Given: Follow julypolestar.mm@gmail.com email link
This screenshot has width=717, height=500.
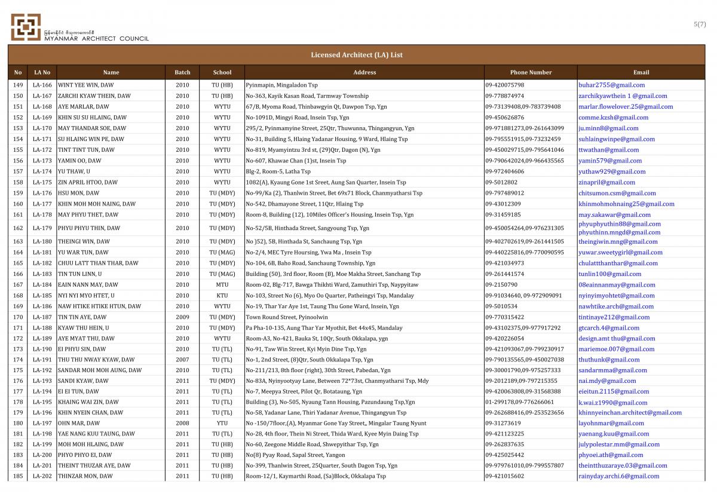Looking at the screenshot, I should coord(619,444).
